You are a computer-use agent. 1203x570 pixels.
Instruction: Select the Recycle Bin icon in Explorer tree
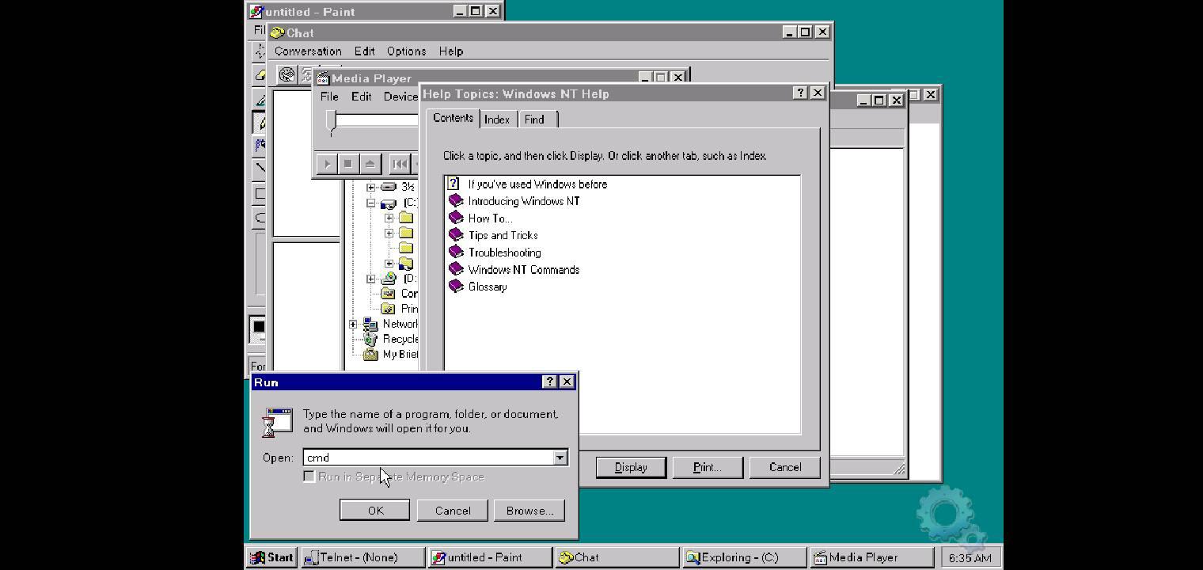coord(370,339)
